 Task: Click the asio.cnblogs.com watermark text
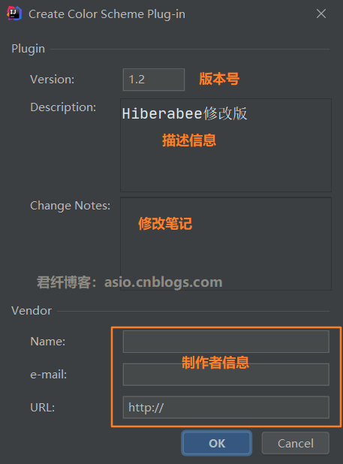pyautogui.click(x=163, y=282)
